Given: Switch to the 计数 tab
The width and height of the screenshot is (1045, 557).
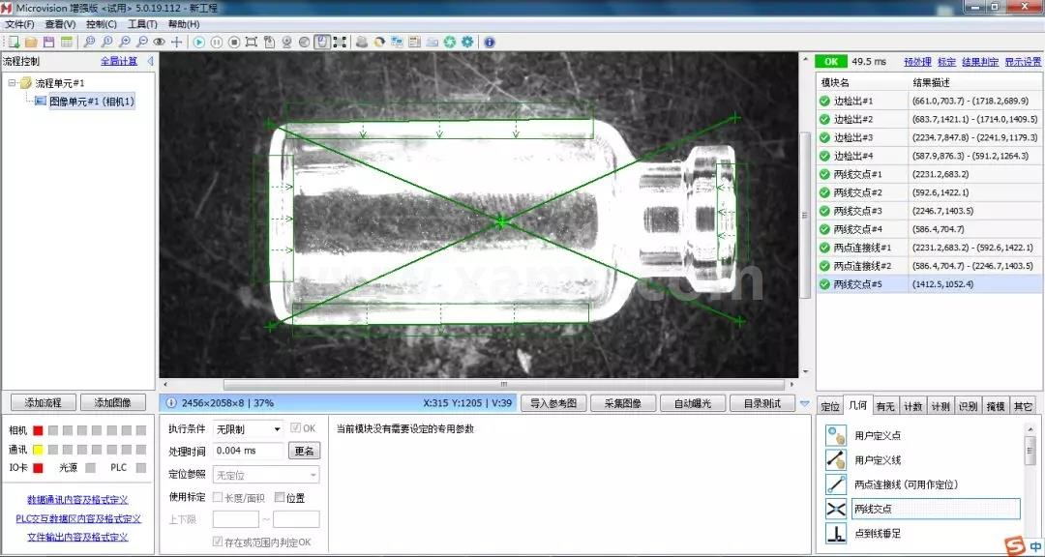Looking at the screenshot, I should (913, 406).
